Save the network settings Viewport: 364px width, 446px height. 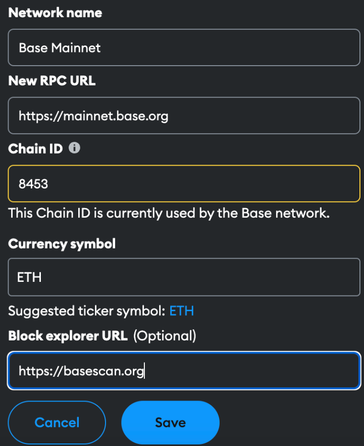[170, 422]
